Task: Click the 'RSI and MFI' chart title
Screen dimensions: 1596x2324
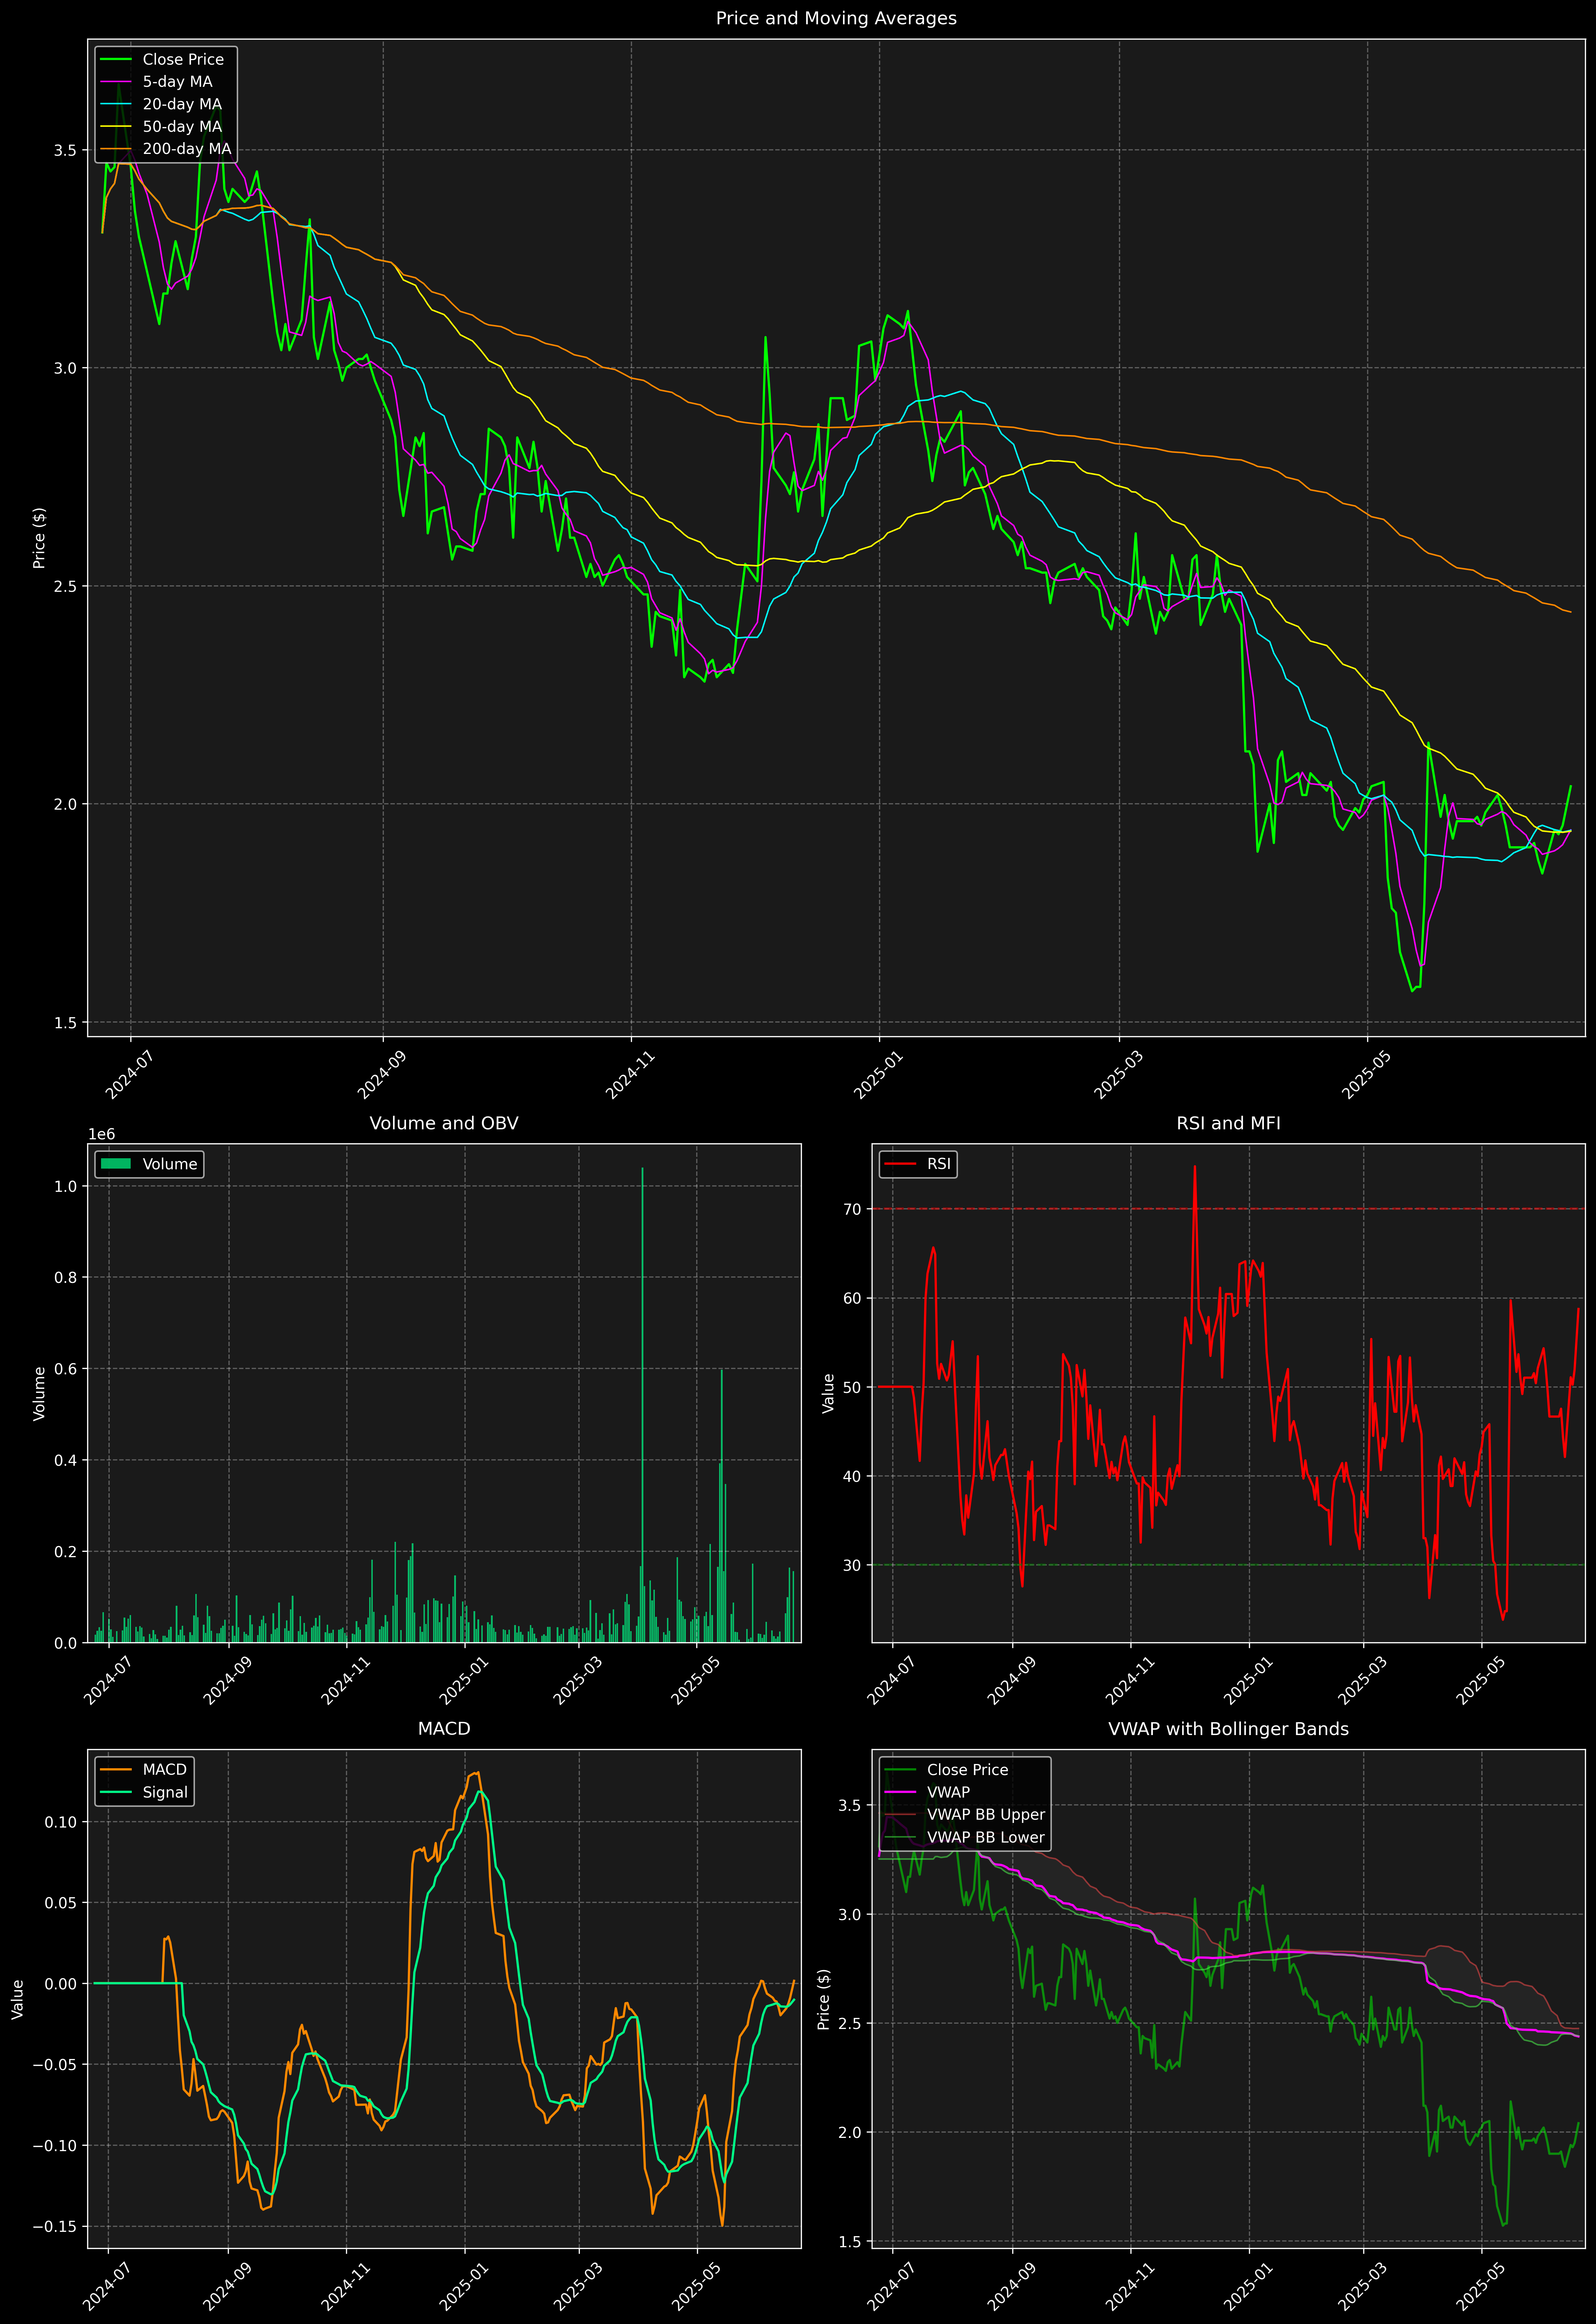Action: 1228,1123
